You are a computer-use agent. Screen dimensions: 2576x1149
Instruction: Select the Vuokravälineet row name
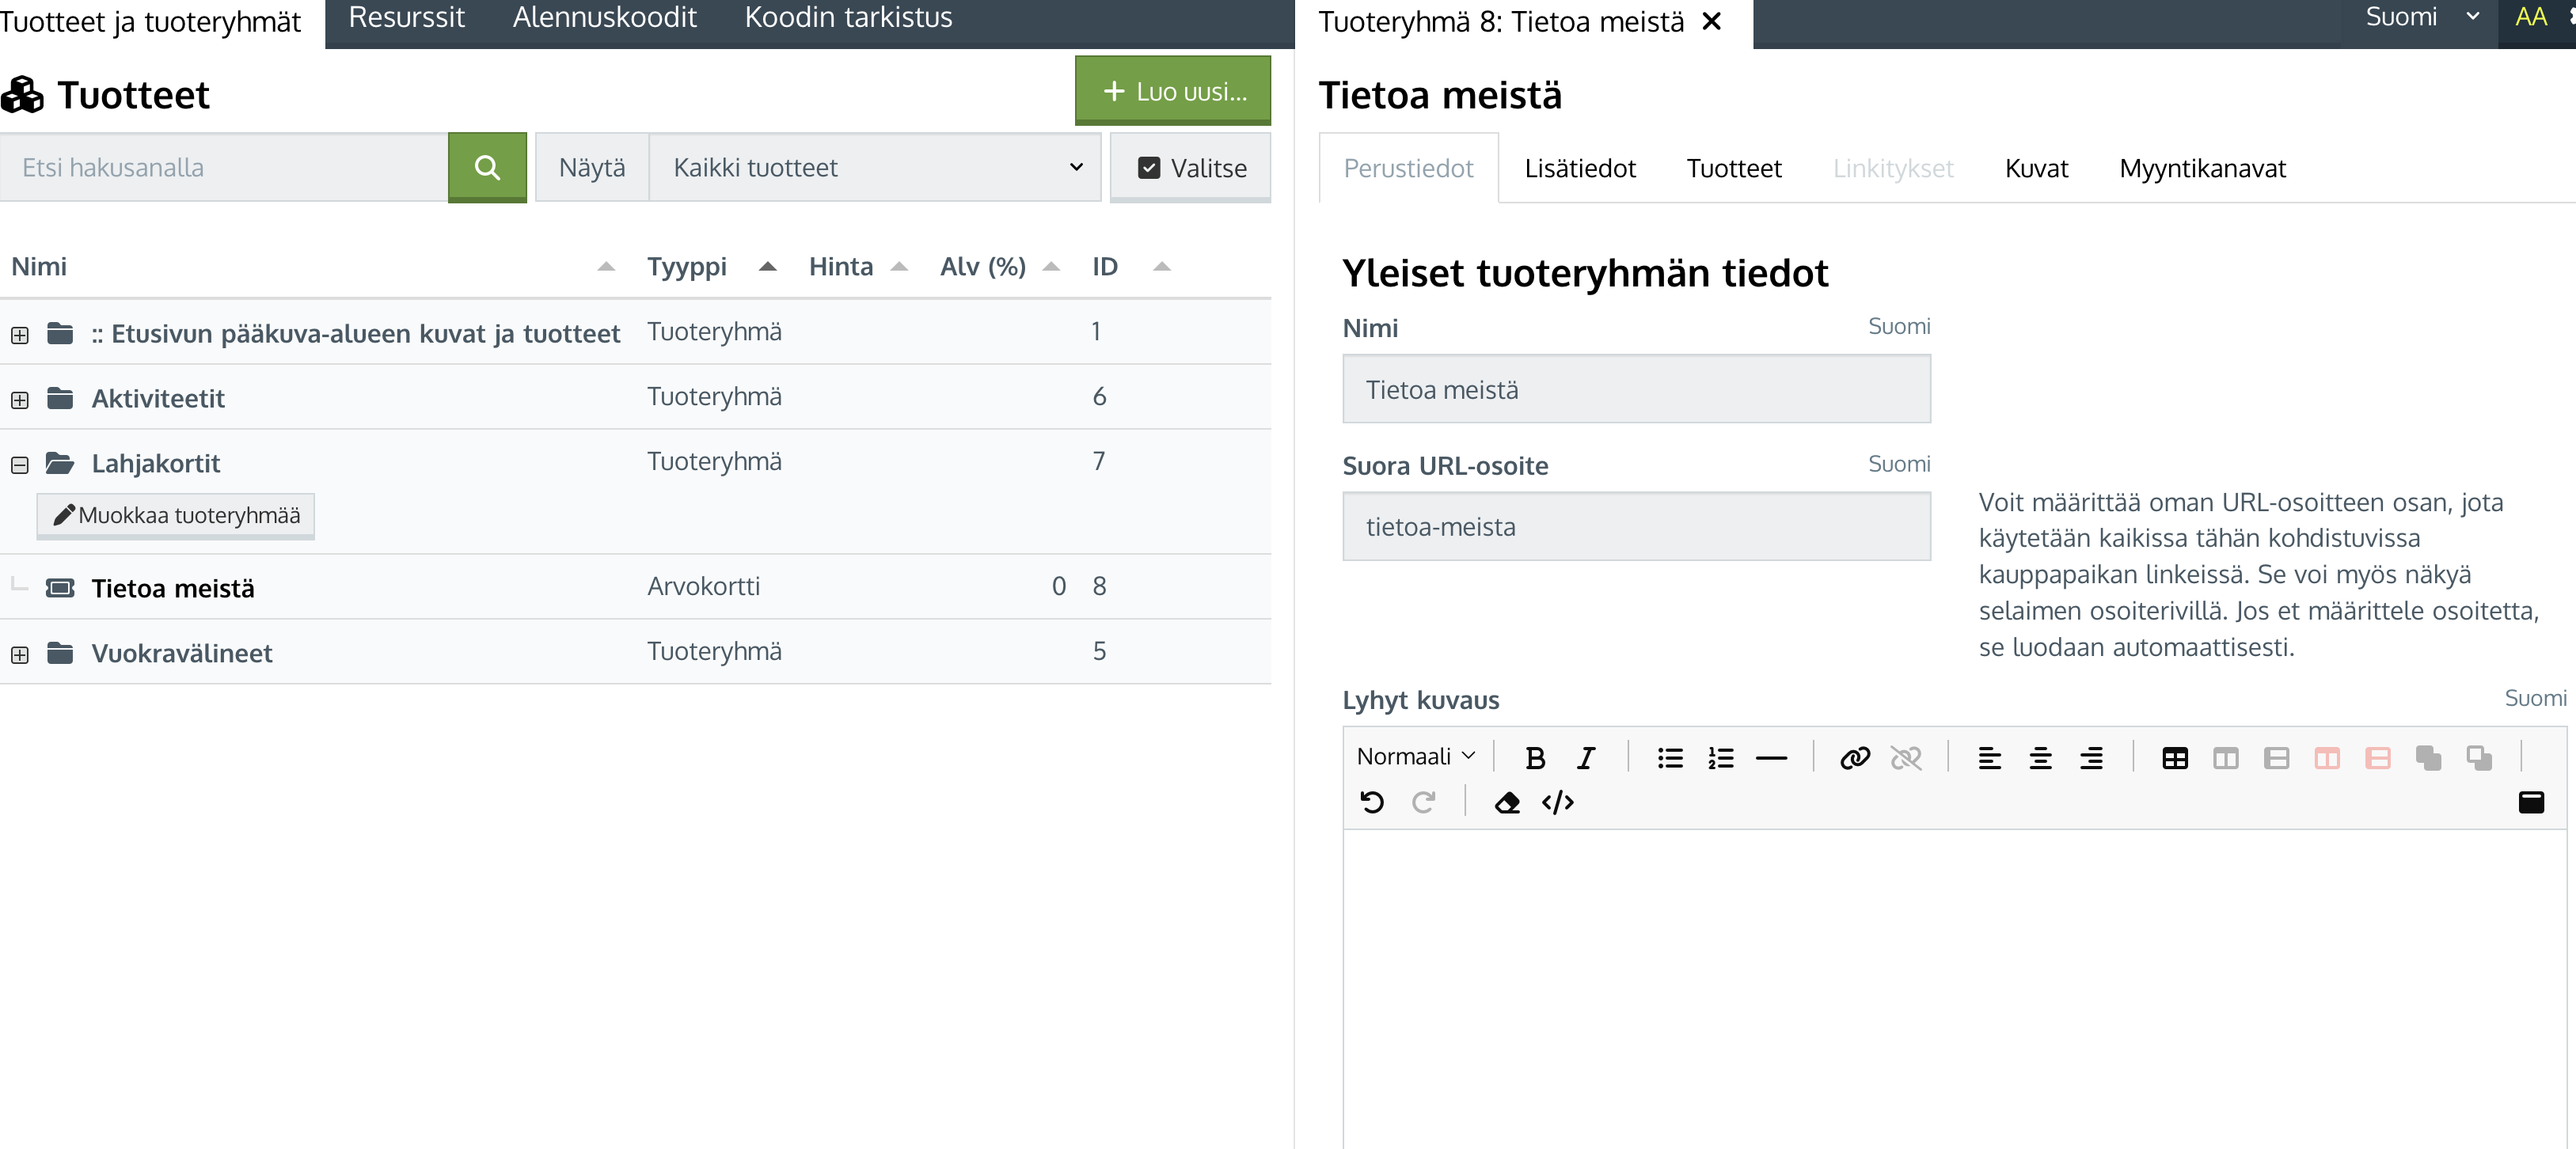tap(182, 653)
